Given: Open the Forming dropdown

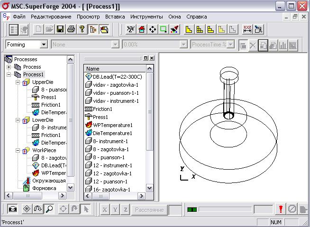Looking at the screenshot, I should click(44, 45).
